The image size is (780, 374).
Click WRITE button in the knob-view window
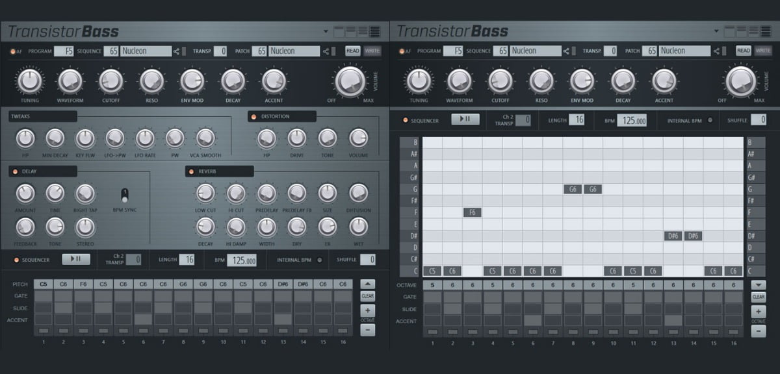pos(372,51)
